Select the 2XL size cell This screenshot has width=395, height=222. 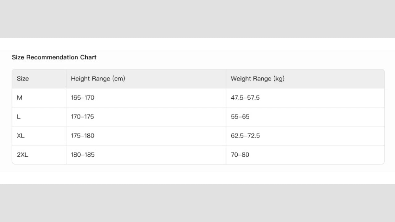coord(22,155)
